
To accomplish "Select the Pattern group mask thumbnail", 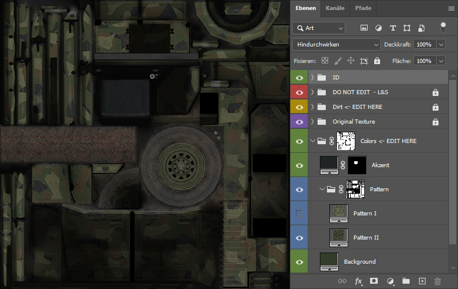I will pos(355,189).
